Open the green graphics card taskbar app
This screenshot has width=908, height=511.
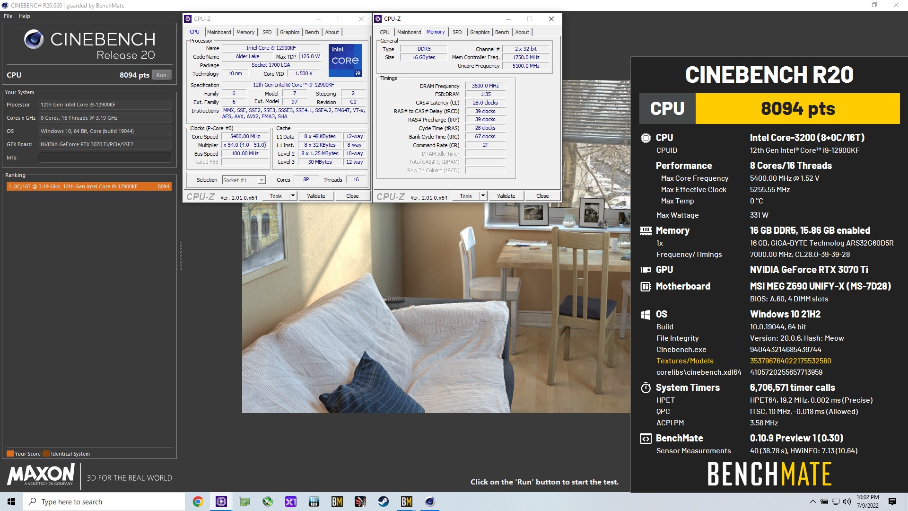(244, 502)
